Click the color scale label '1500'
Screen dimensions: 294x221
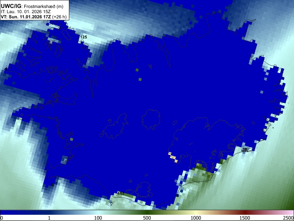[x=245, y=218]
